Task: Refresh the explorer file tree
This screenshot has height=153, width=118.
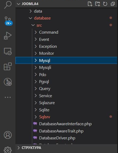Action: pyautogui.click(x=105, y=4)
